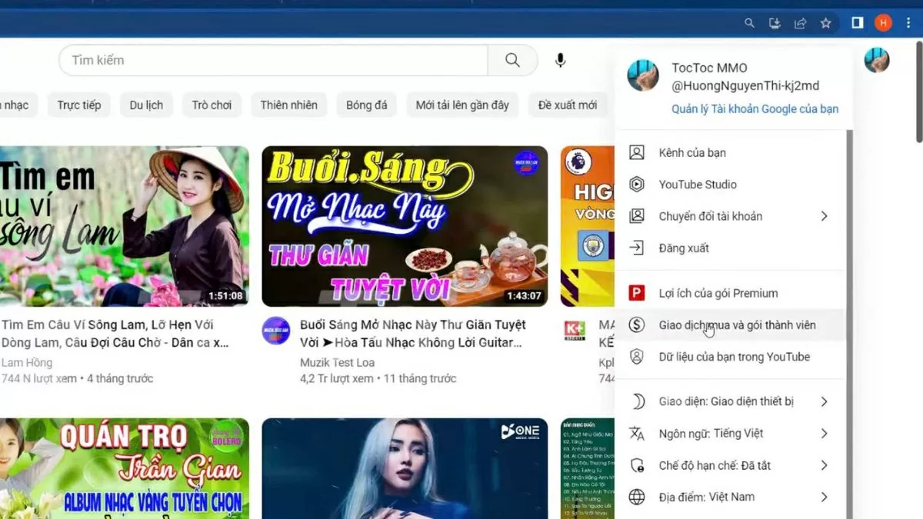Click the browser download icon

pyautogui.click(x=775, y=23)
